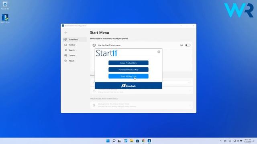Open the Taskbar section in sidebar

pos(75,45)
